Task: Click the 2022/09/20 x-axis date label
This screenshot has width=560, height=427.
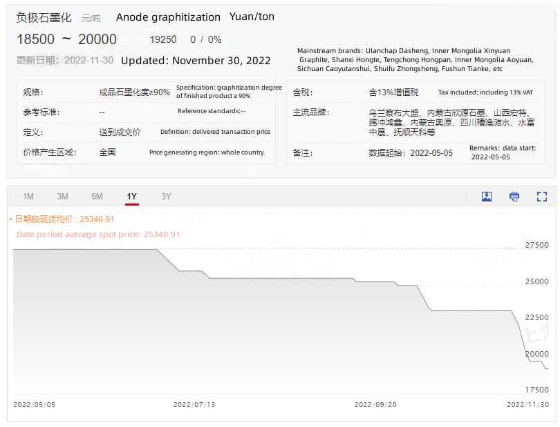Action: click(375, 404)
